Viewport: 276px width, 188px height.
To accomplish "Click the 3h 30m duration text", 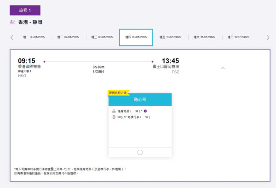I will point(98,67).
